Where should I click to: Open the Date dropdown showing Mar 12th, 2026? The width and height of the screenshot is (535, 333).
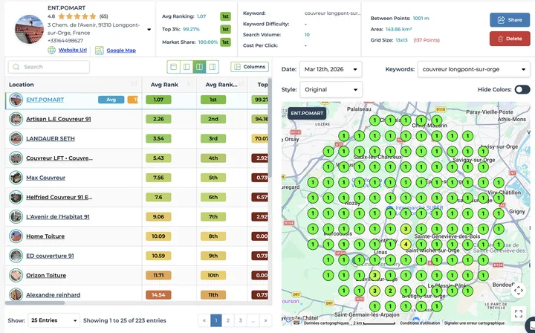point(331,69)
